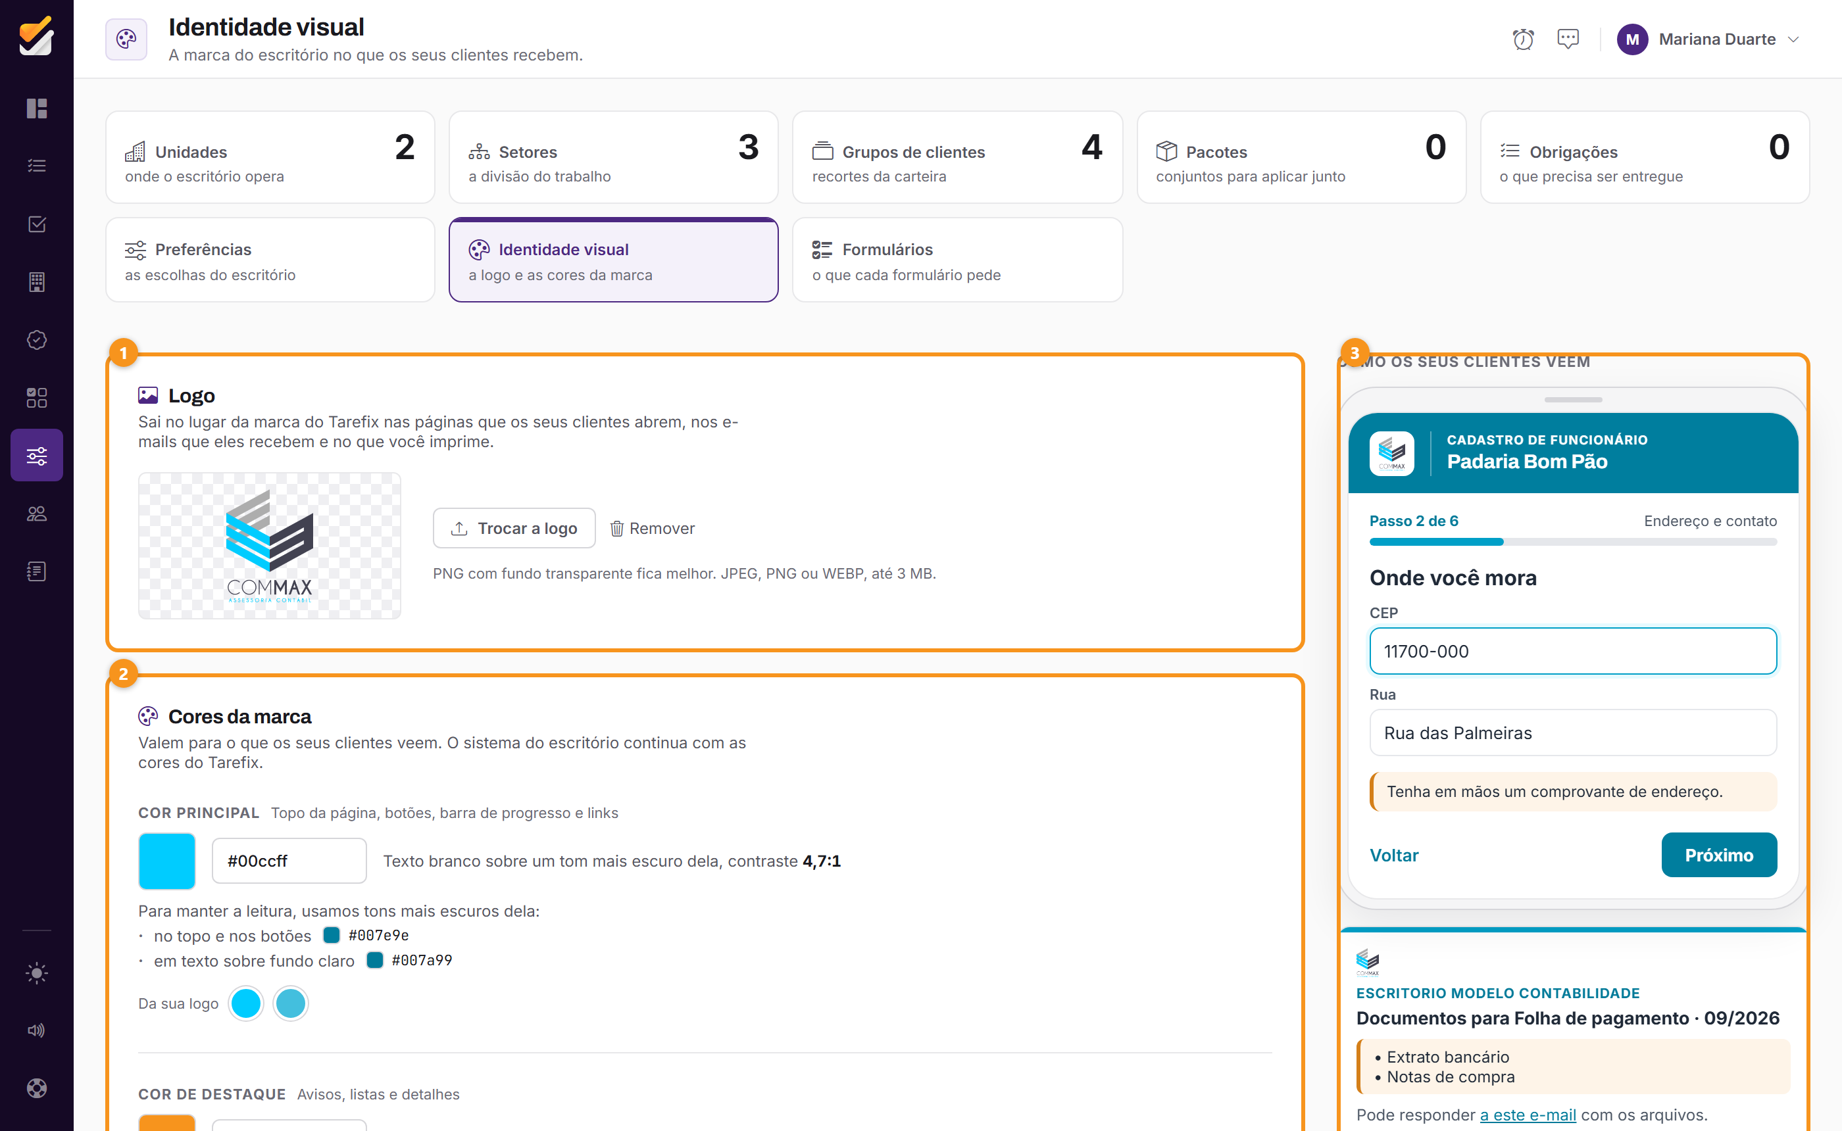Open the building icon in sidebar
Screen dimensions: 1842x1131
[37, 282]
